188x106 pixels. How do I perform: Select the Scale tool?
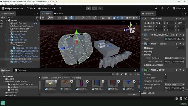pos(83,18)
